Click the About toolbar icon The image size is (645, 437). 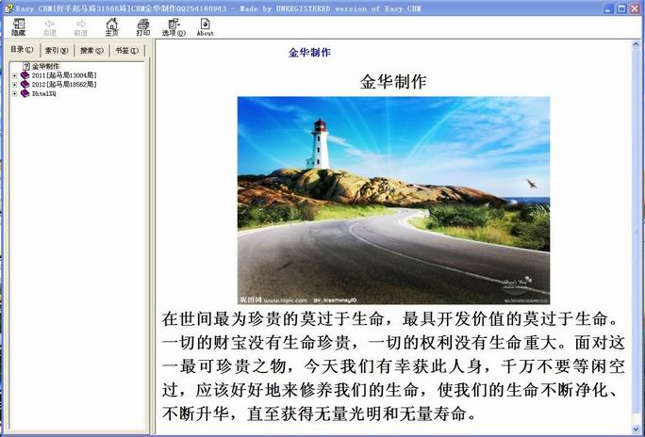pos(205,25)
